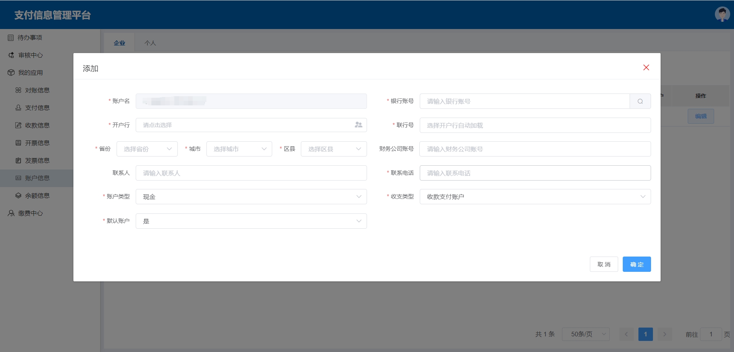Click the 收款信息 edit icon in sidebar

pos(18,126)
